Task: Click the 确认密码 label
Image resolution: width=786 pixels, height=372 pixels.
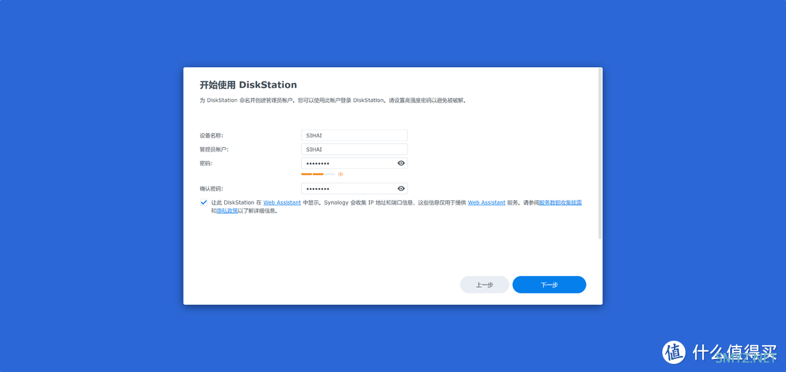Action: (211, 189)
